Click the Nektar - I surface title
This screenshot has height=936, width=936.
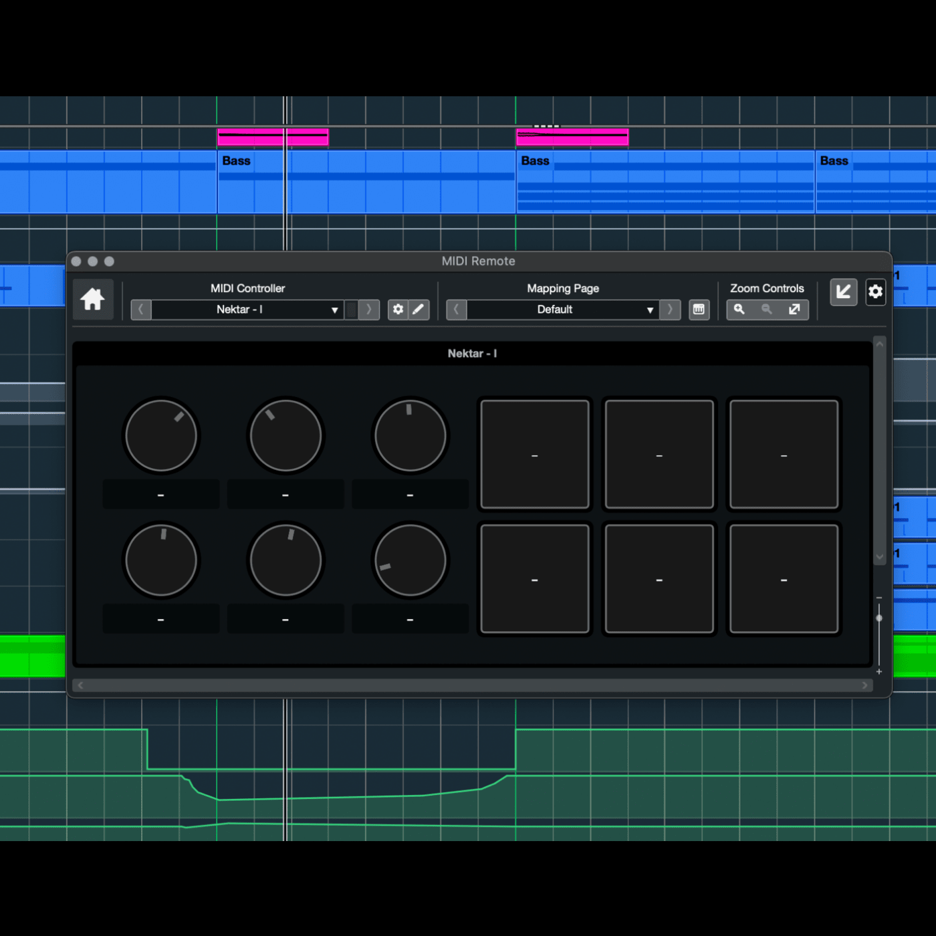(x=472, y=354)
